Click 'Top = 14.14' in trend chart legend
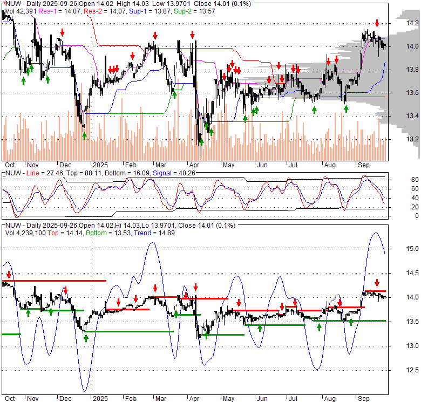 [x=65, y=233]
